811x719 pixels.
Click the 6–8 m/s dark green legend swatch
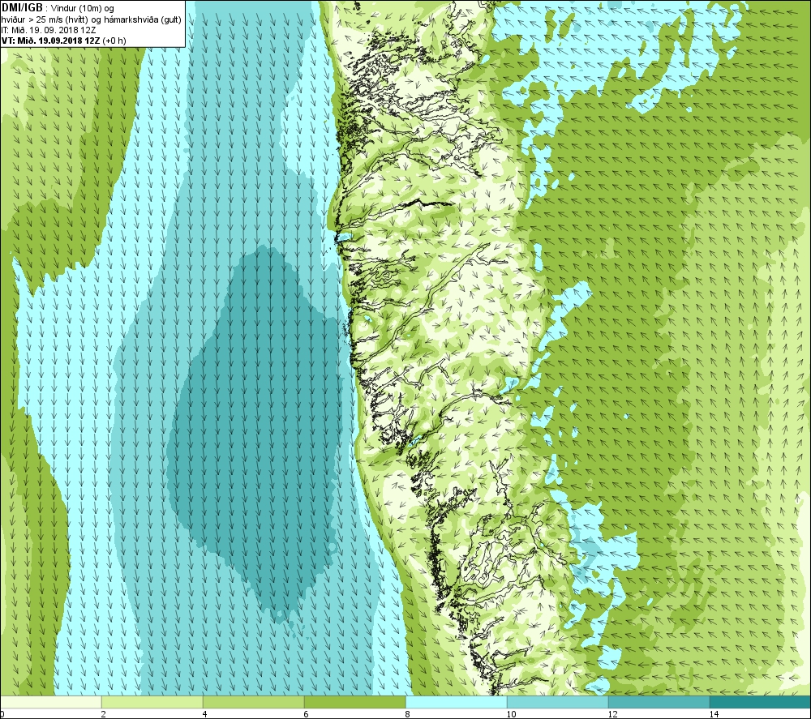click(x=355, y=702)
